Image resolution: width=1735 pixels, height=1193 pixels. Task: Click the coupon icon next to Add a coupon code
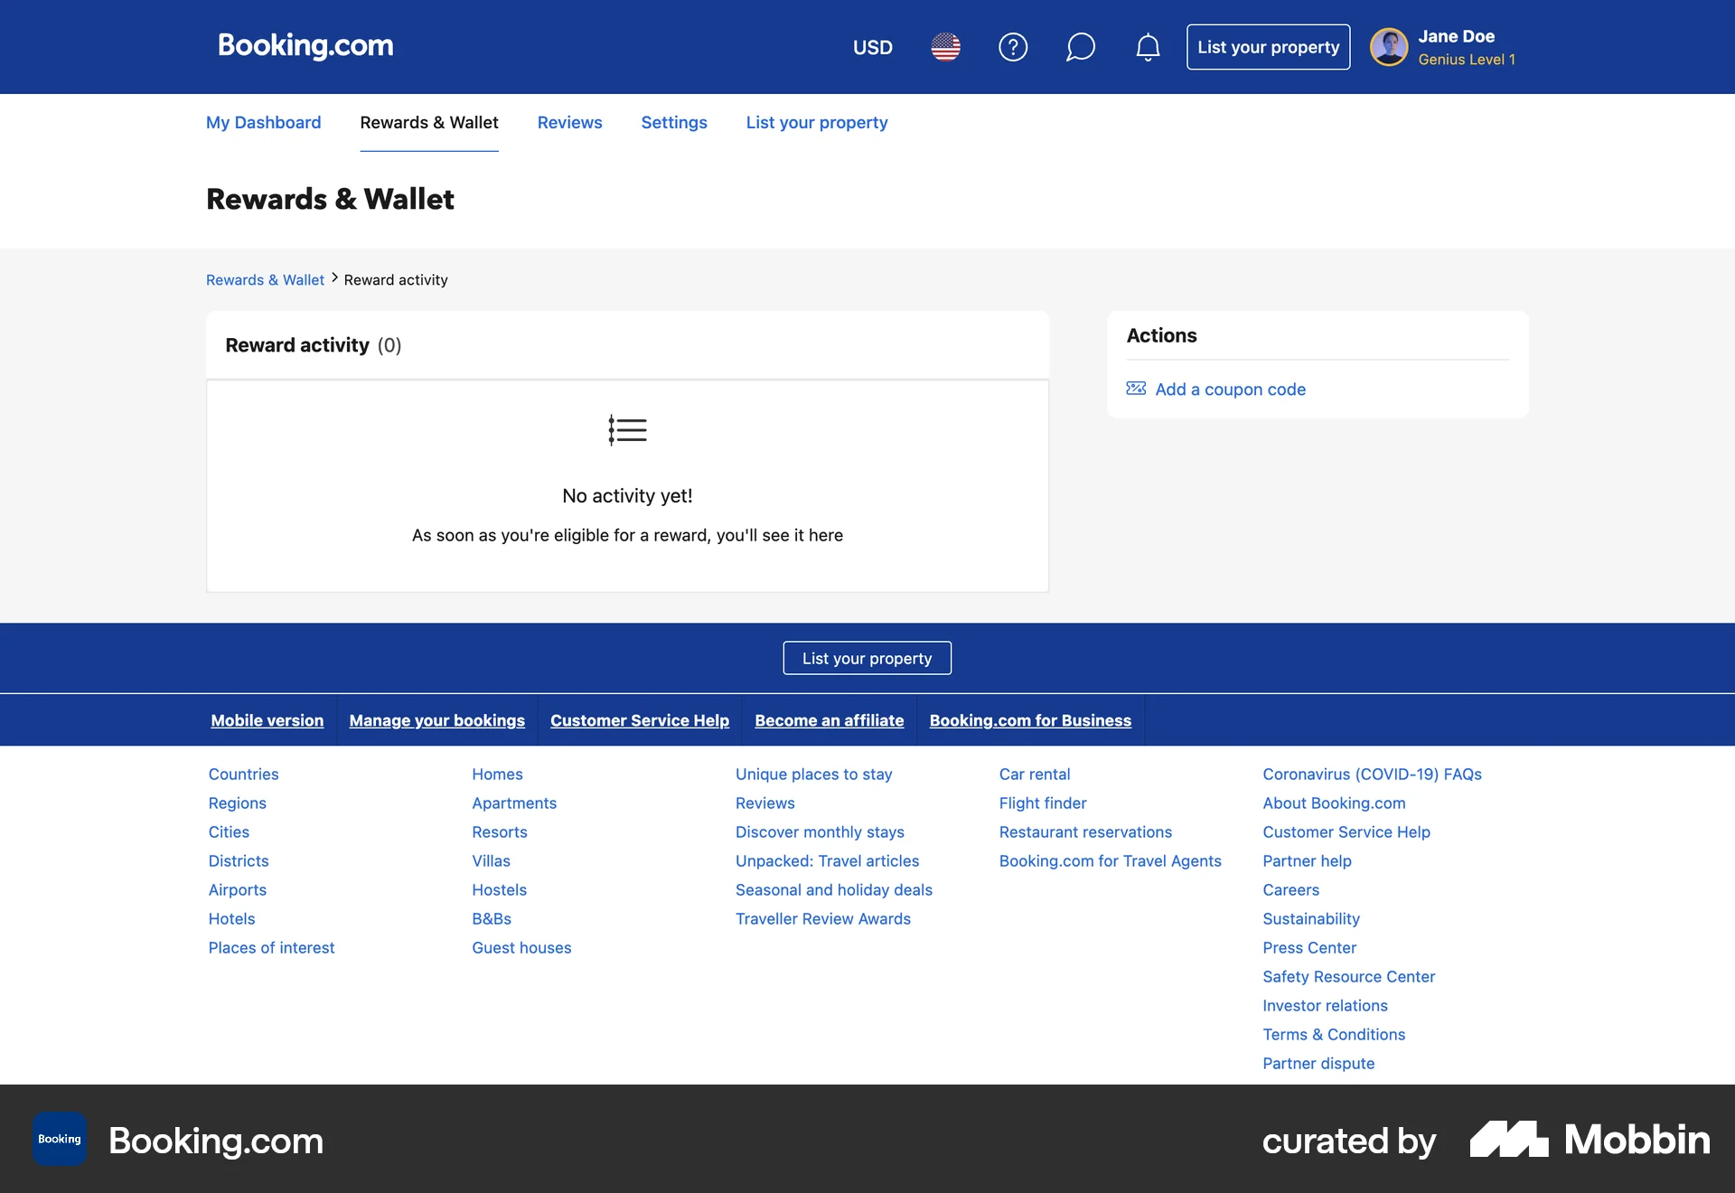(1136, 389)
